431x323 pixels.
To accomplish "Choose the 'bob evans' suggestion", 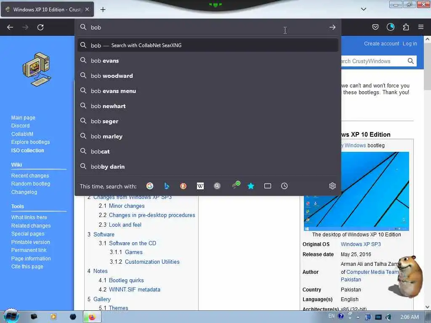I will tap(208, 61).
